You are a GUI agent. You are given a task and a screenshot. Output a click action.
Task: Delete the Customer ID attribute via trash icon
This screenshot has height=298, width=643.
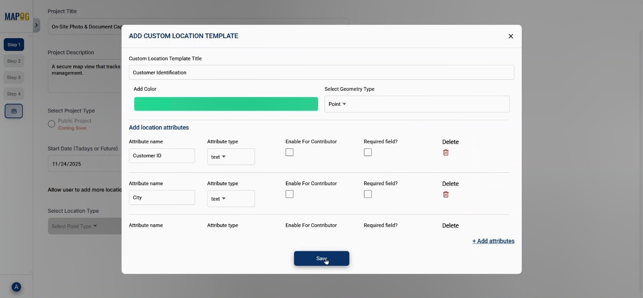point(446,152)
